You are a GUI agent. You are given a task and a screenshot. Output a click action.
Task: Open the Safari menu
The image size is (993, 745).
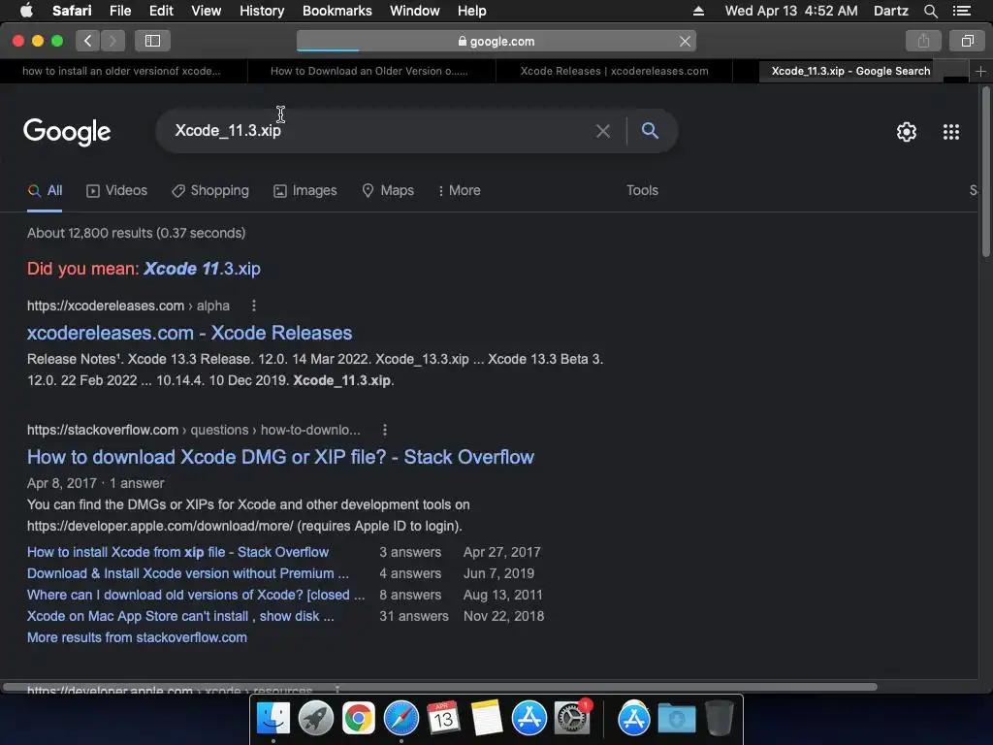[72, 11]
